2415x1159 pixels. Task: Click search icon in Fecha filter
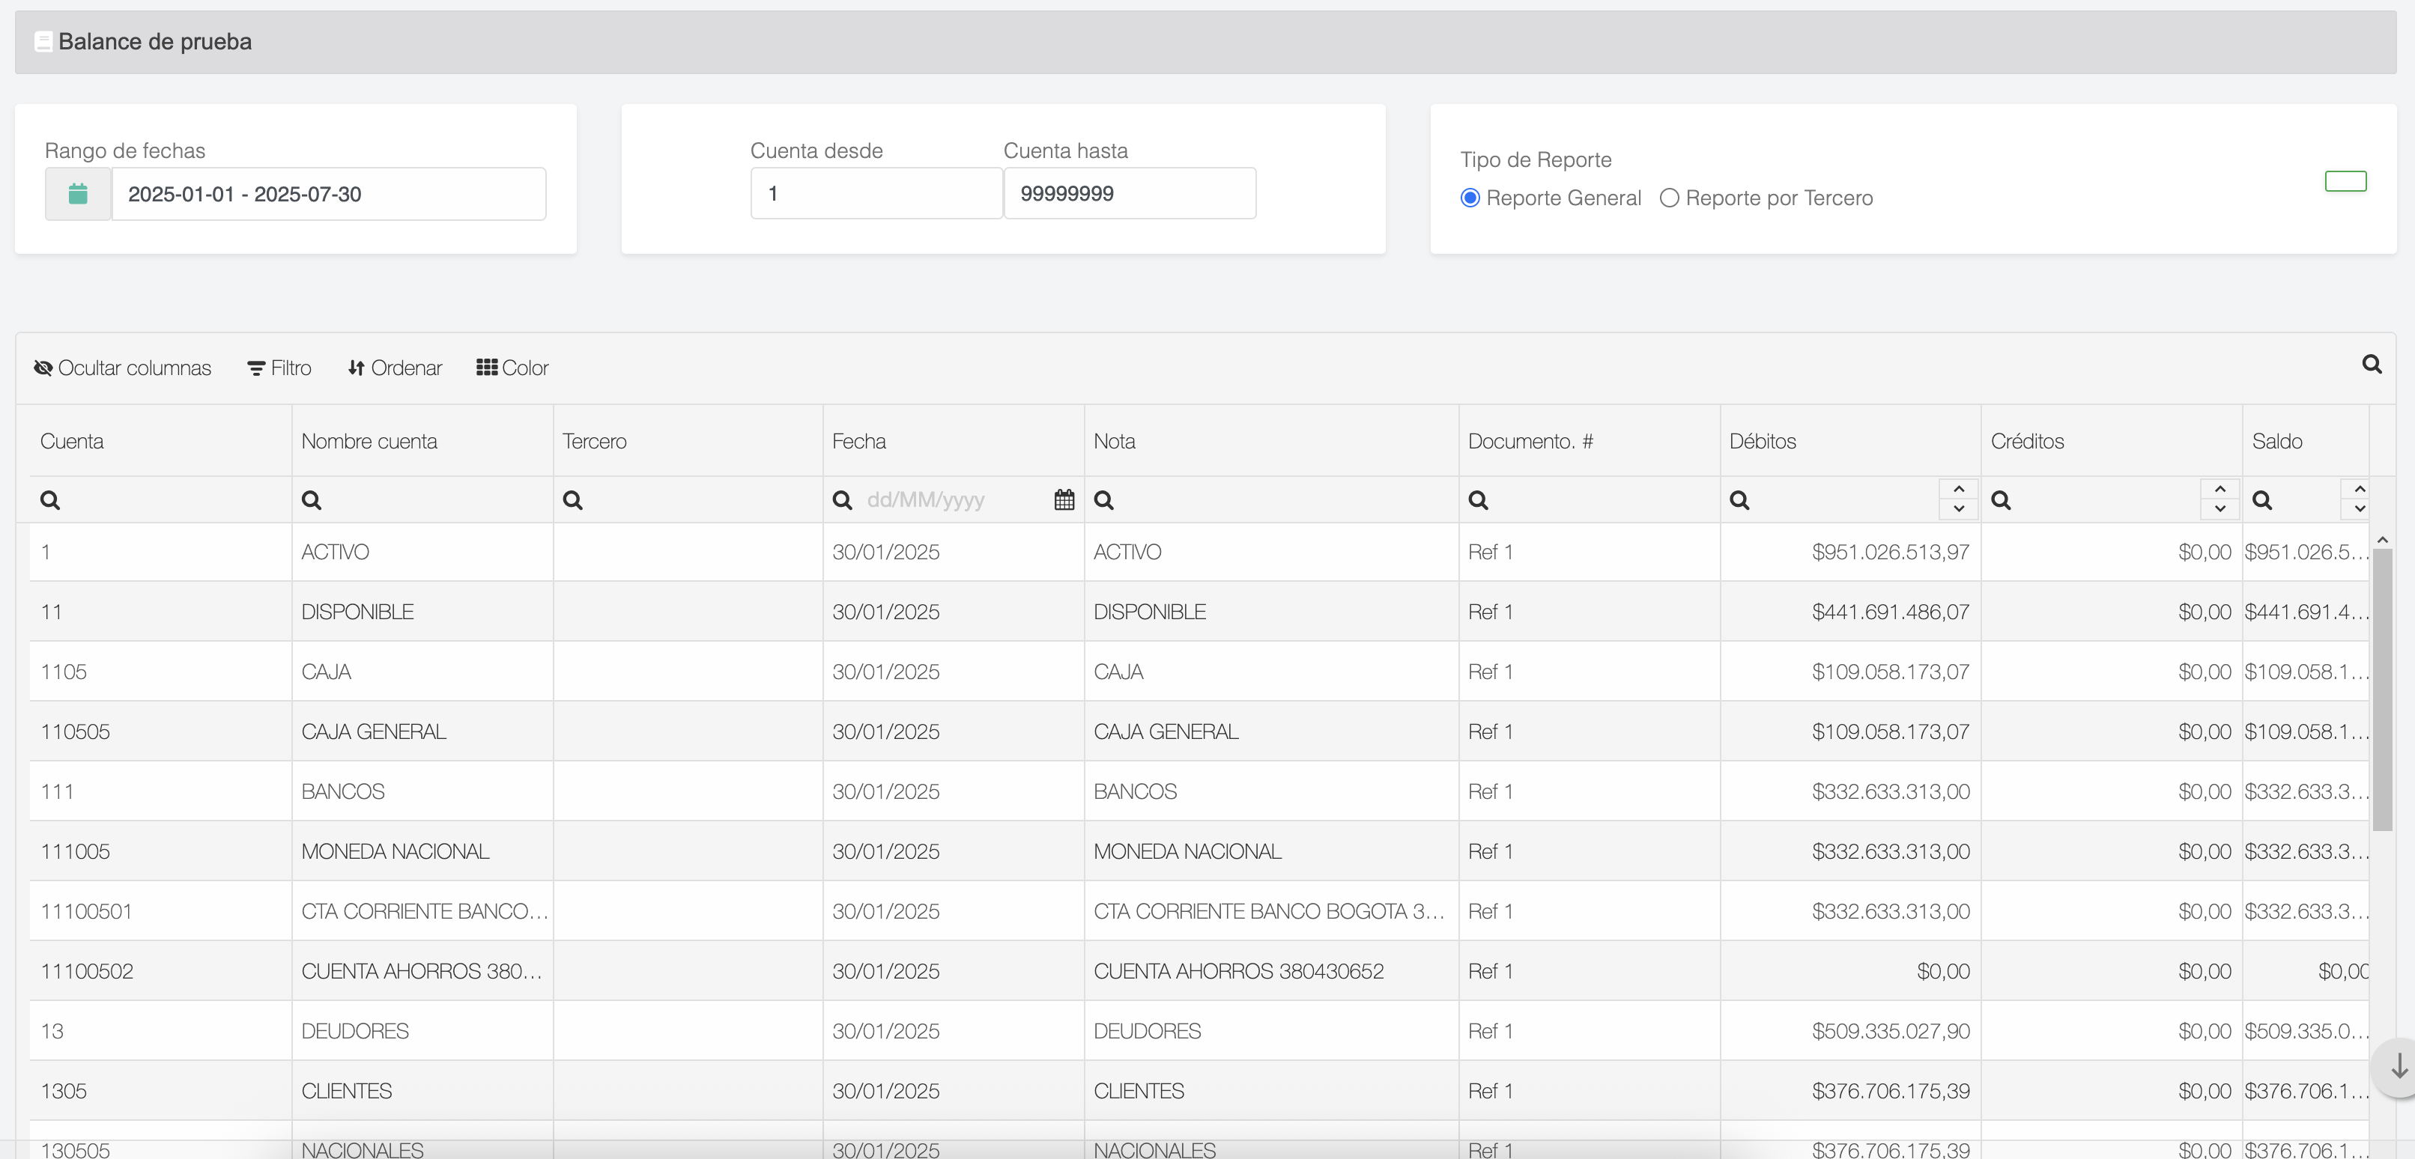pyautogui.click(x=842, y=500)
